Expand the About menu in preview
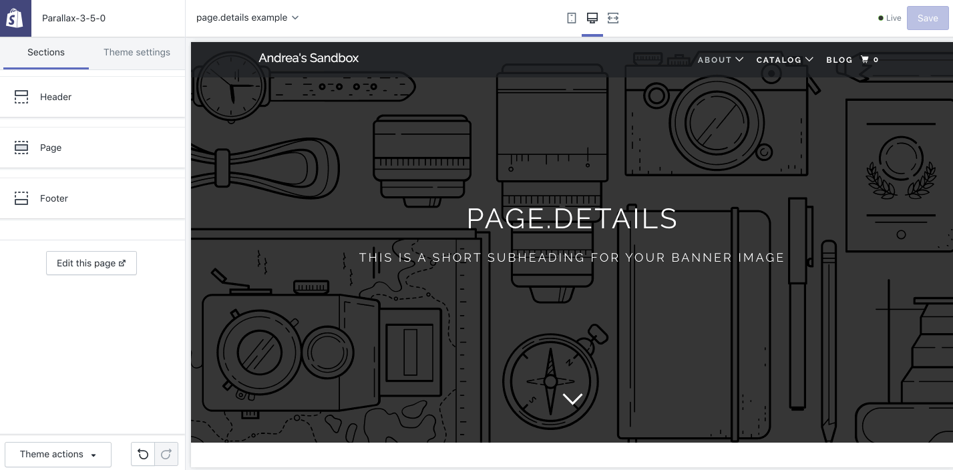 720,59
